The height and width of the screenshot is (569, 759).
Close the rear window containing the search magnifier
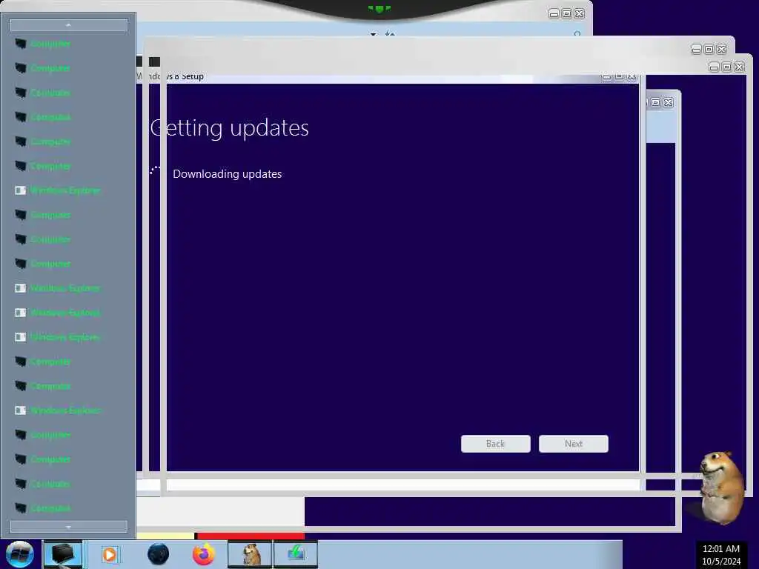tap(580, 13)
